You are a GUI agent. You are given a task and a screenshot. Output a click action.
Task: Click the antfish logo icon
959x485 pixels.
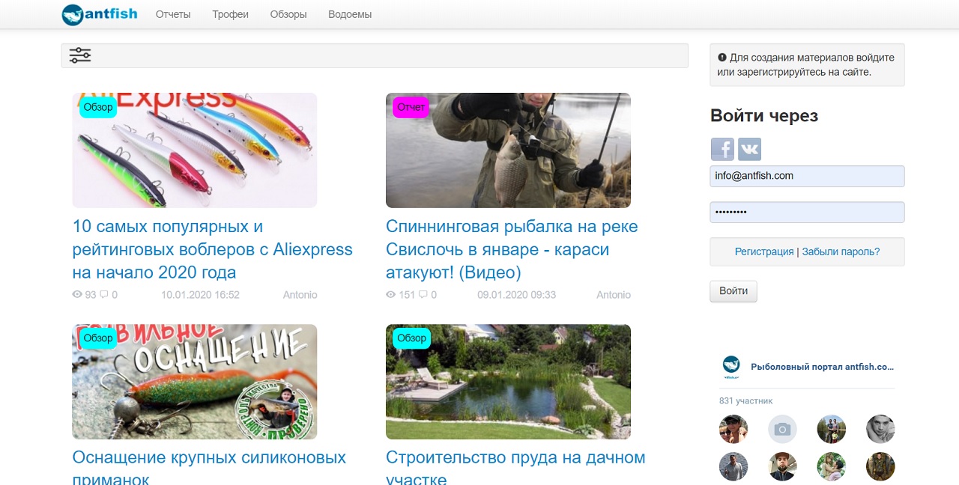pos(73,14)
